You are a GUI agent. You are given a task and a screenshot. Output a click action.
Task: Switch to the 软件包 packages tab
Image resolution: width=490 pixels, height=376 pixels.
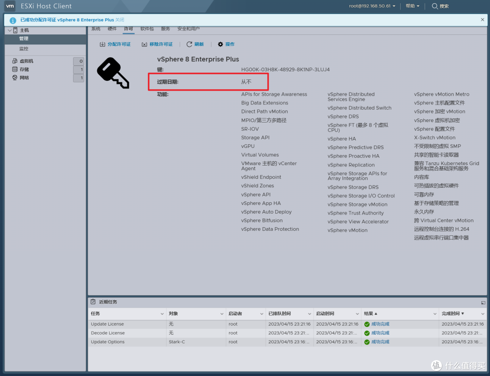(x=147, y=29)
